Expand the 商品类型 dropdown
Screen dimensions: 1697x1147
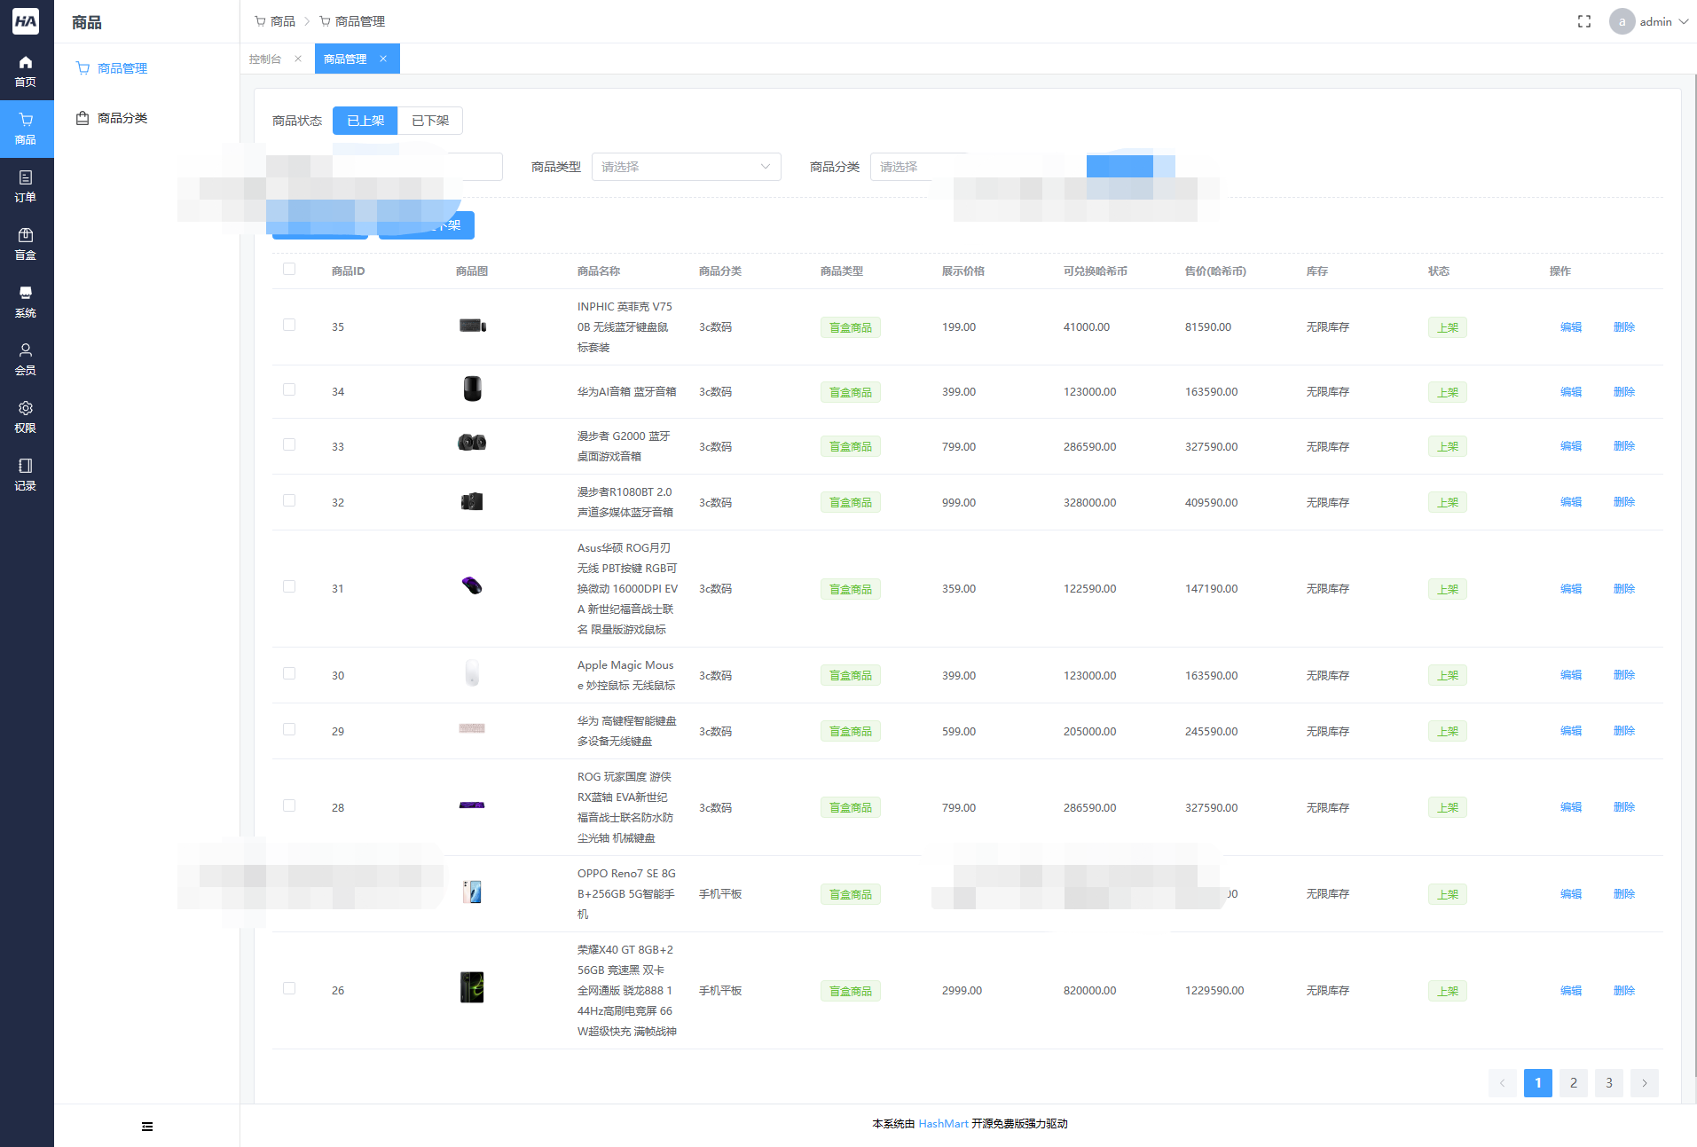686,167
